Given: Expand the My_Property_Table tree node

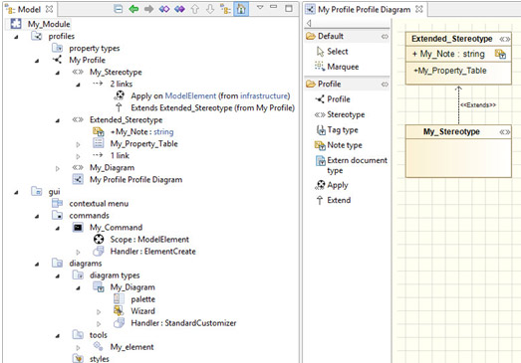Looking at the screenshot, I should tap(78, 144).
